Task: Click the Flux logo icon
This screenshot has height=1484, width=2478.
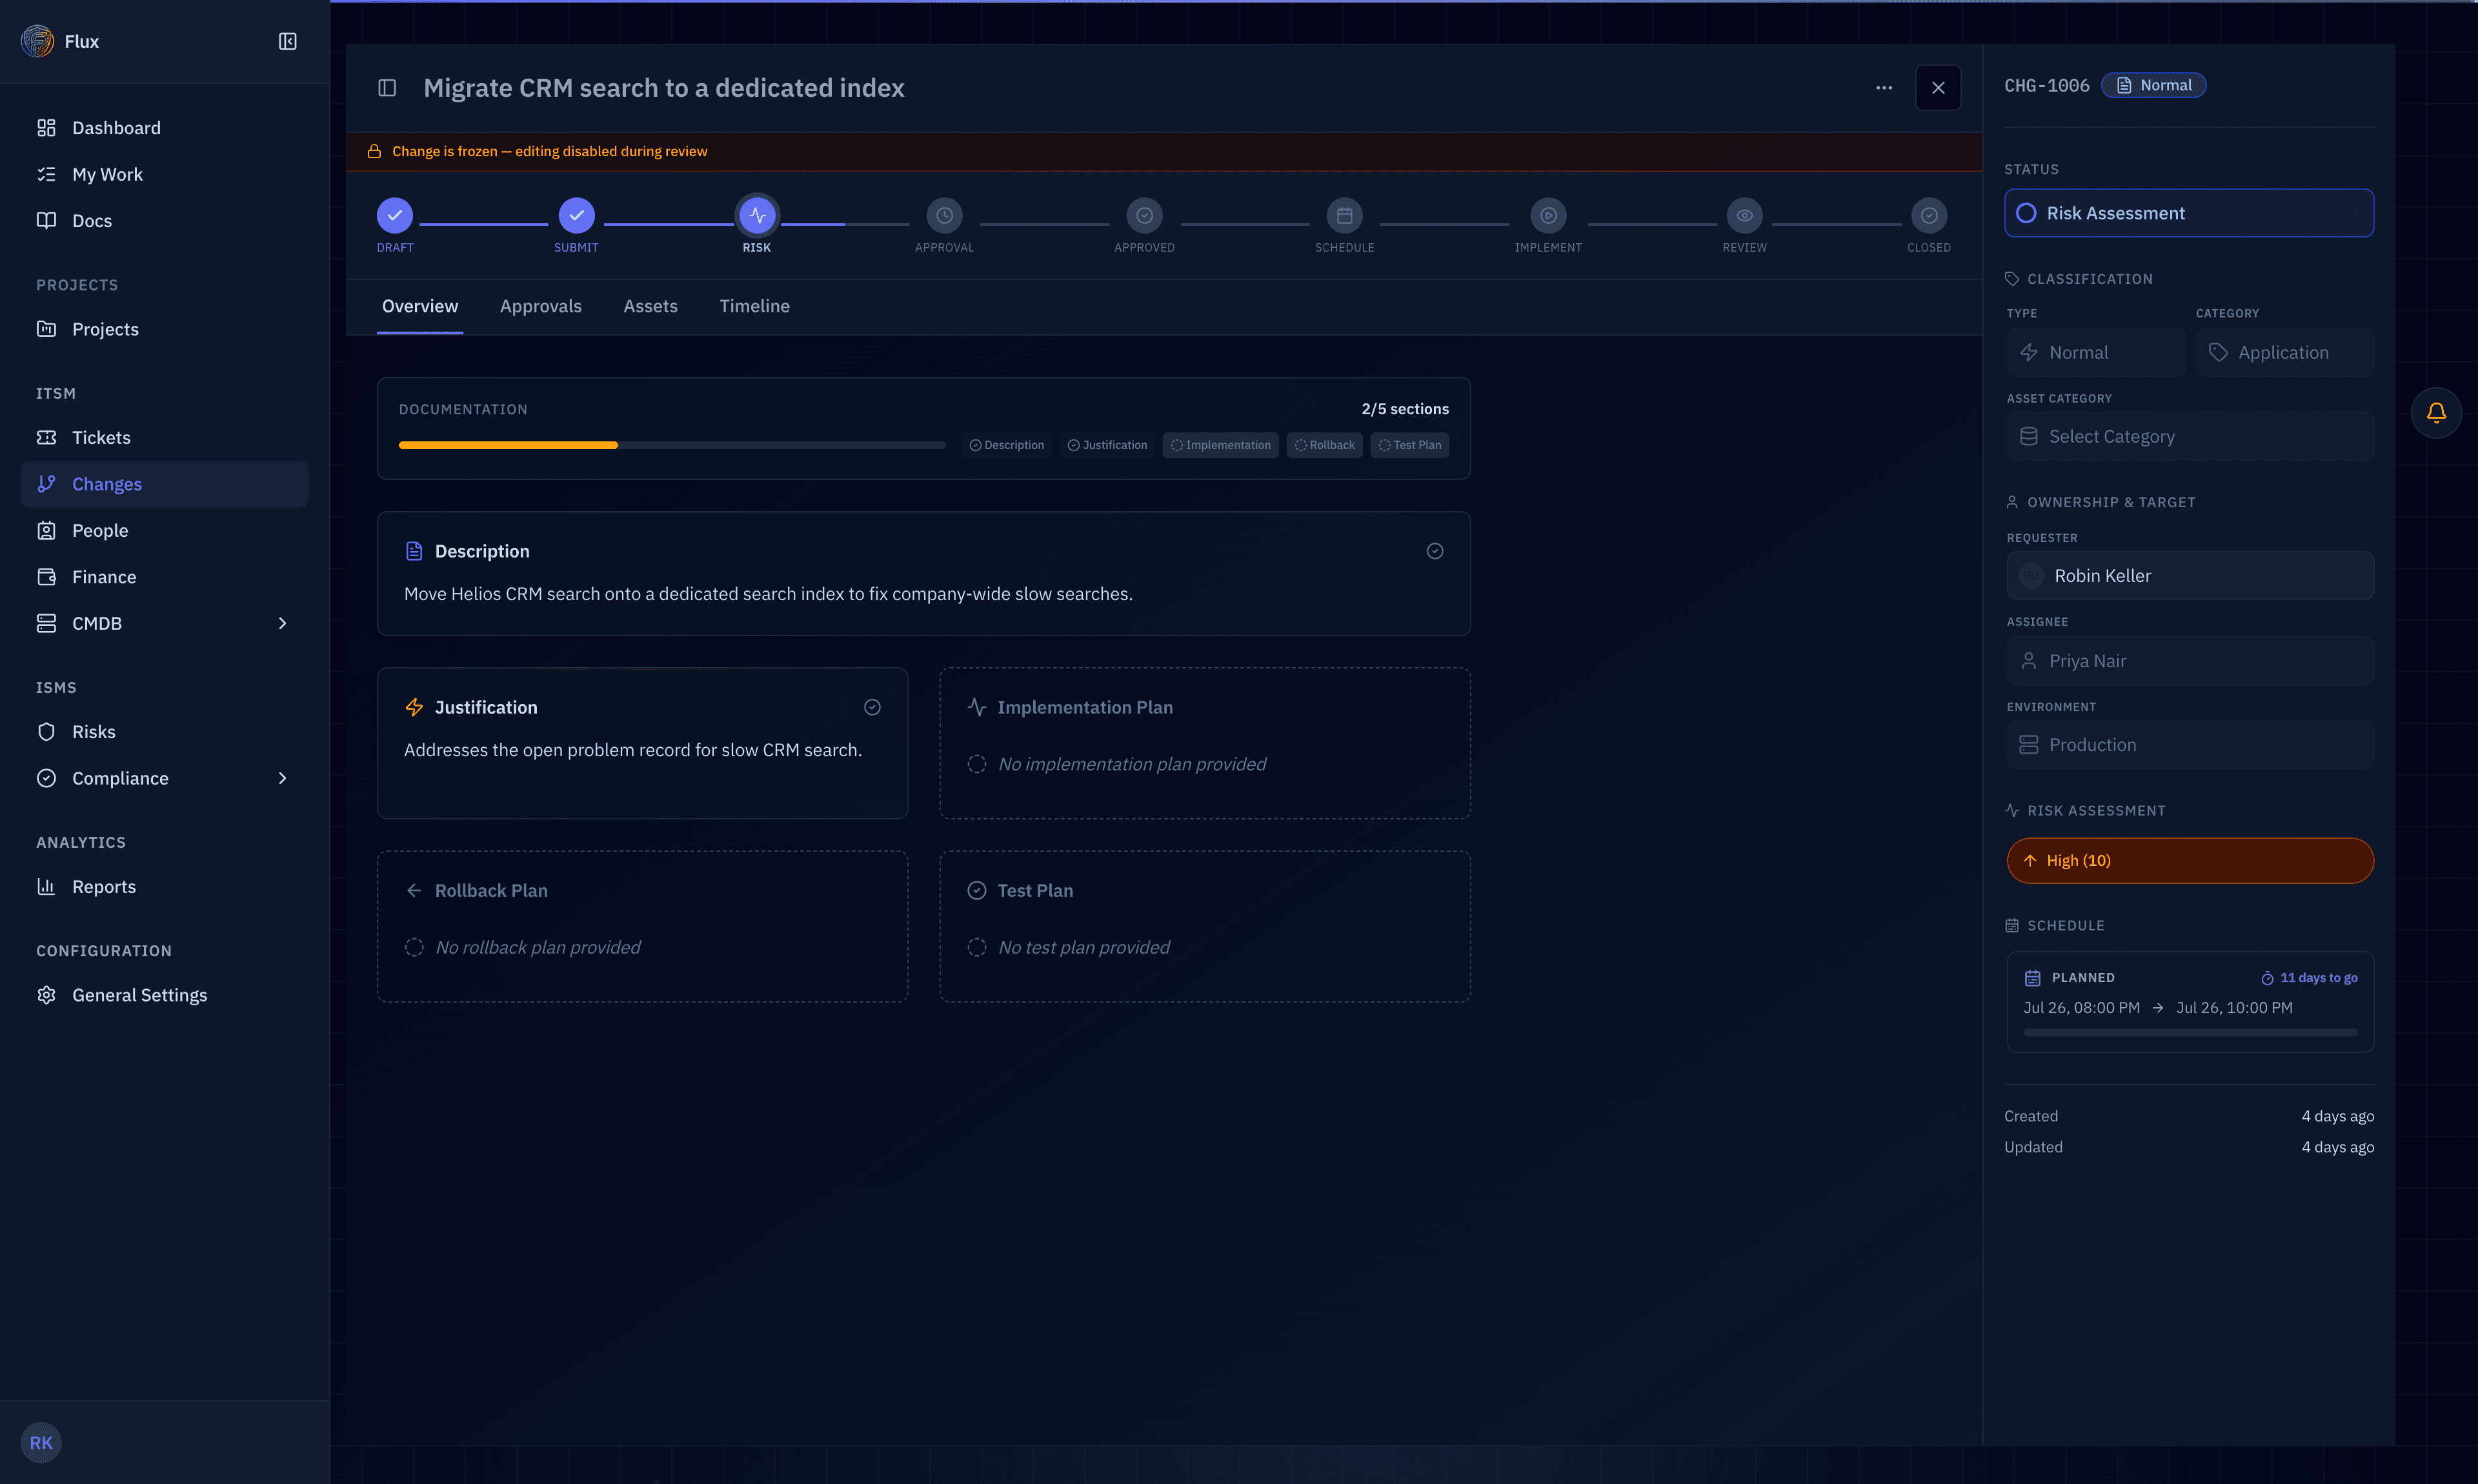Action: [37, 41]
